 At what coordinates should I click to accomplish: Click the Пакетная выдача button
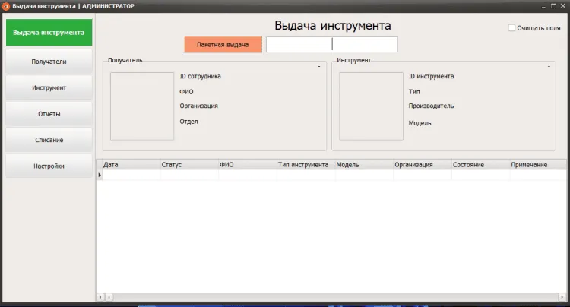223,45
